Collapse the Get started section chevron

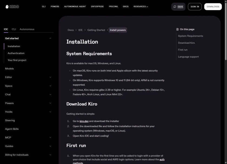50,38
